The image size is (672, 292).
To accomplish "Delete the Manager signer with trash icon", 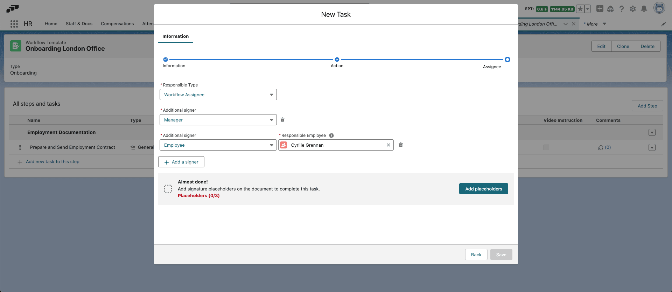I will pyautogui.click(x=282, y=120).
